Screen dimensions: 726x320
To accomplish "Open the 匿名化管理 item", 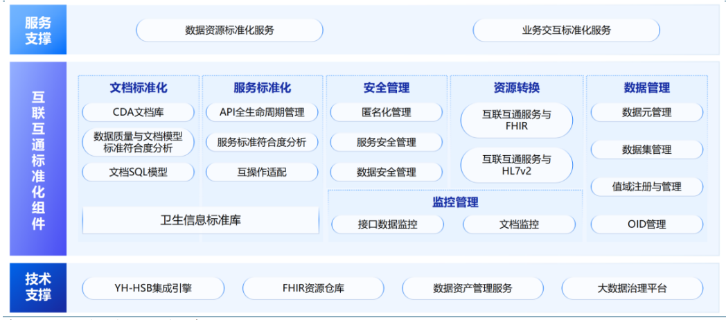I will [386, 112].
